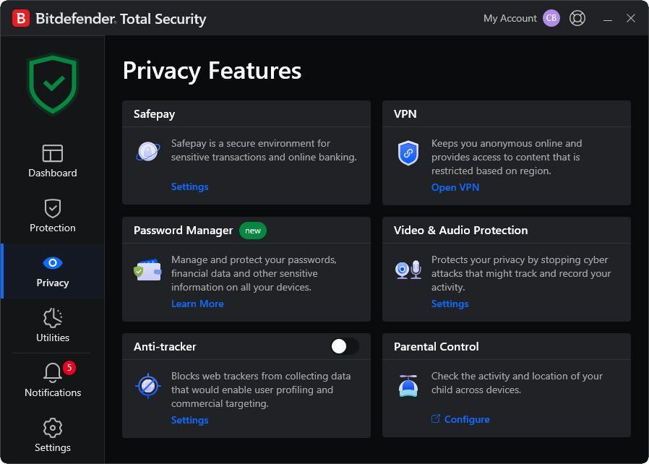Click Configure under Parental Control
This screenshot has height=464, width=649.
coord(466,419)
